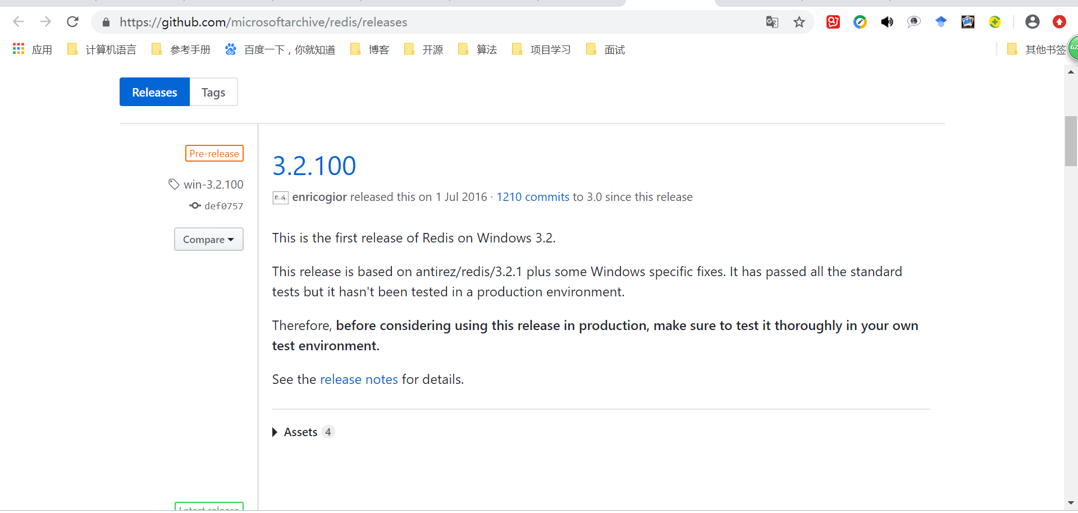
Task: Click the Pre-release label
Action: click(x=214, y=153)
